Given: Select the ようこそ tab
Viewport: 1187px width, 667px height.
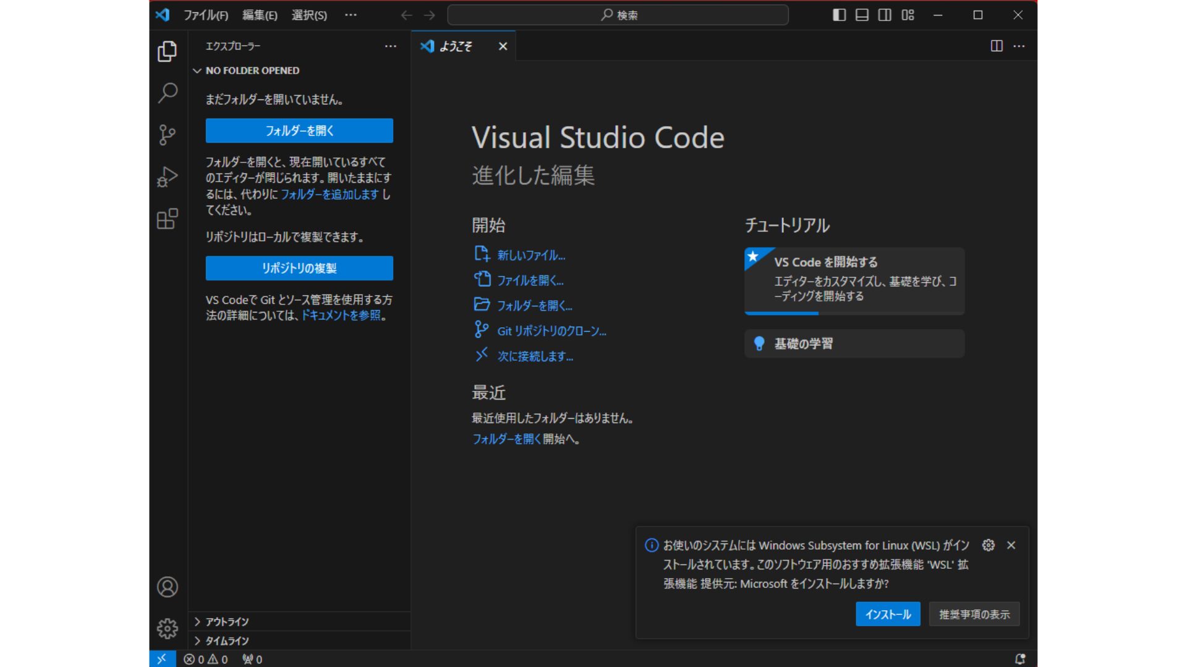Looking at the screenshot, I should click(457, 46).
